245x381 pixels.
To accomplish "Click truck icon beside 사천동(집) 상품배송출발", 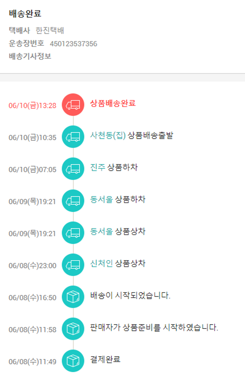I will click(x=73, y=137).
